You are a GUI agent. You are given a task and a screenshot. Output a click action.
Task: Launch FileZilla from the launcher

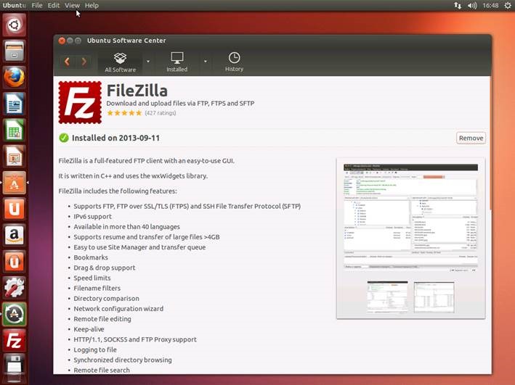14,340
